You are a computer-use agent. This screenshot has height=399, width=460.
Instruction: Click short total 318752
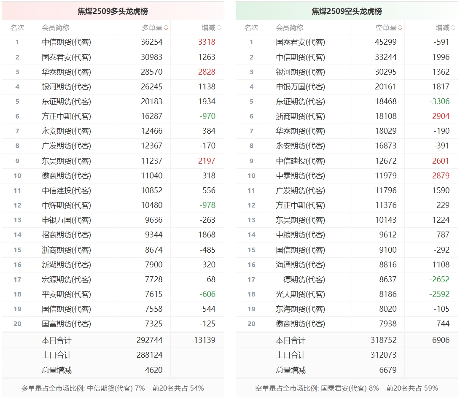click(x=383, y=340)
